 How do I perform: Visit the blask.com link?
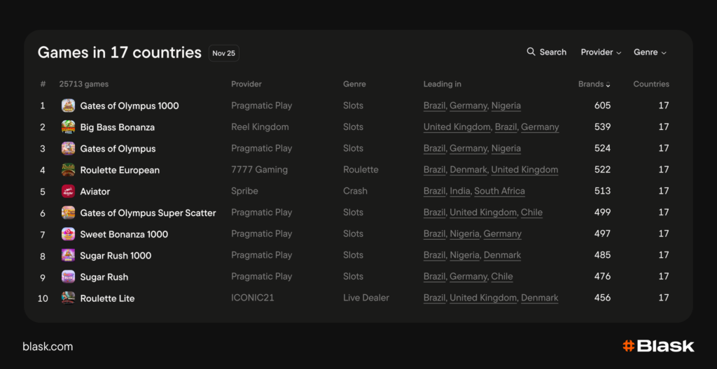point(48,347)
